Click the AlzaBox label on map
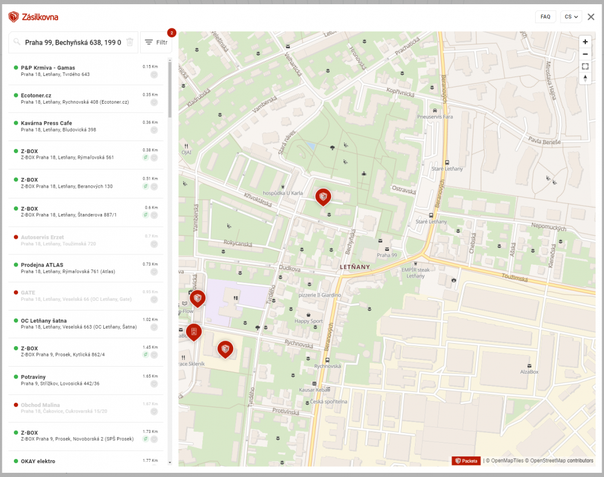 click(x=529, y=372)
